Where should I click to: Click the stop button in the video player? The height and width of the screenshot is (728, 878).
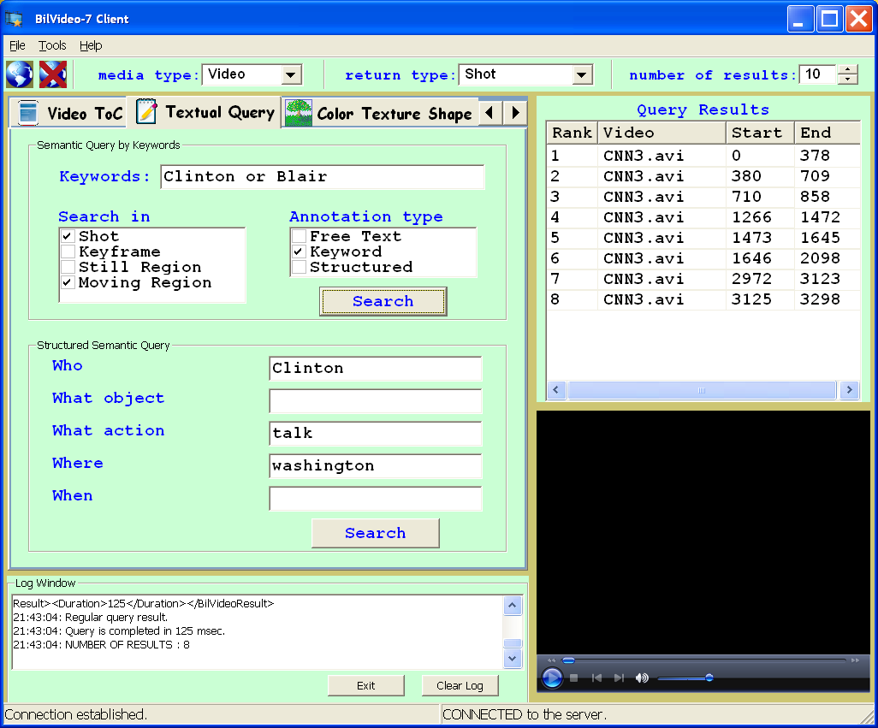574,678
